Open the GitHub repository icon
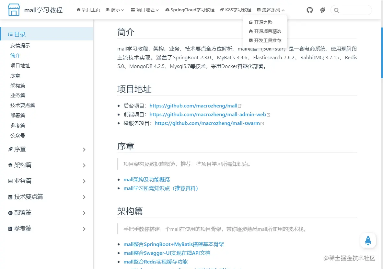Screen dimensions: 383x269 [310, 10]
